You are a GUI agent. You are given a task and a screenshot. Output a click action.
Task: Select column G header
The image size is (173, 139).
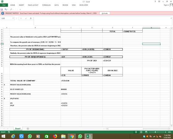[x=151, y=28]
